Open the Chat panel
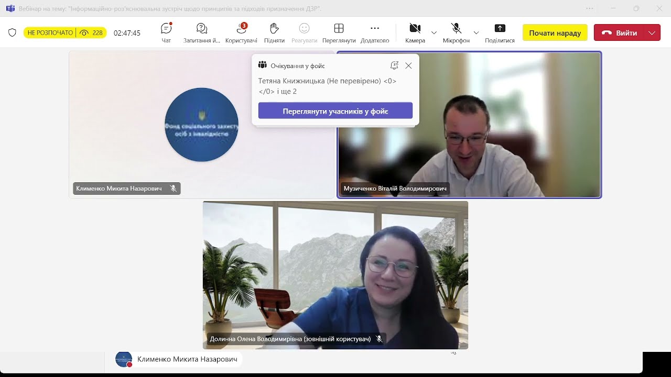This screenshot has width=671, height=377. click(166, 32)
